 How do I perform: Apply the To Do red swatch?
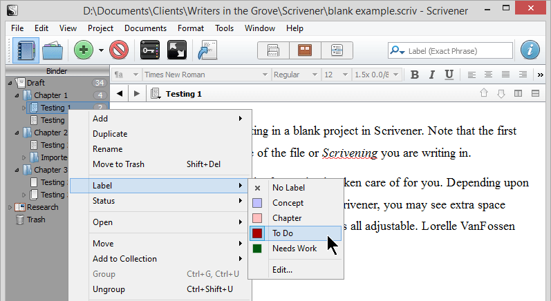pyautogui.click(x=257, y=233)
